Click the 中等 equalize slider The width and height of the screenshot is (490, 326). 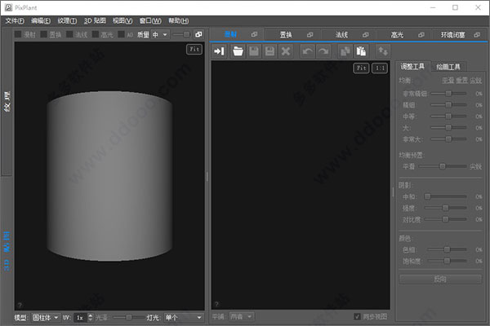448,116
